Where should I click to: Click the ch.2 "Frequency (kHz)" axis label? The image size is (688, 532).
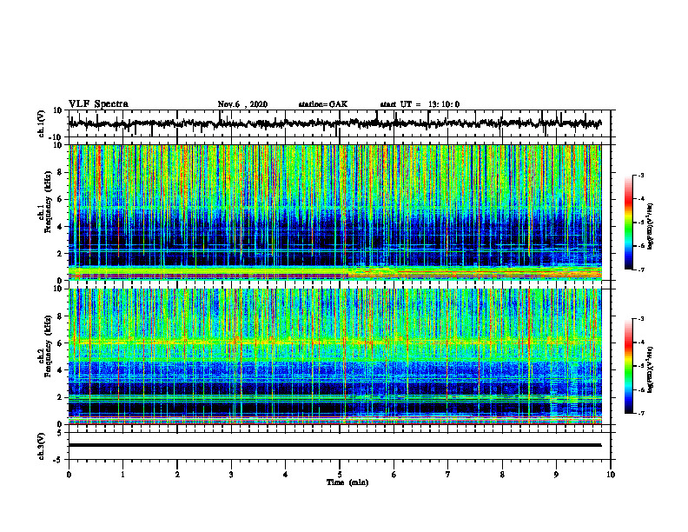click(48, 346)
